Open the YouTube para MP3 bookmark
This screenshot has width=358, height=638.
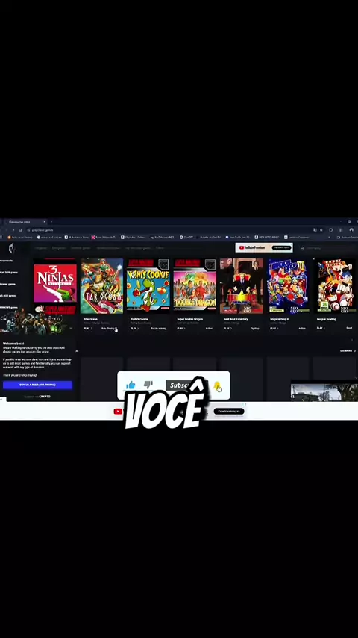[x=163, y=237]
